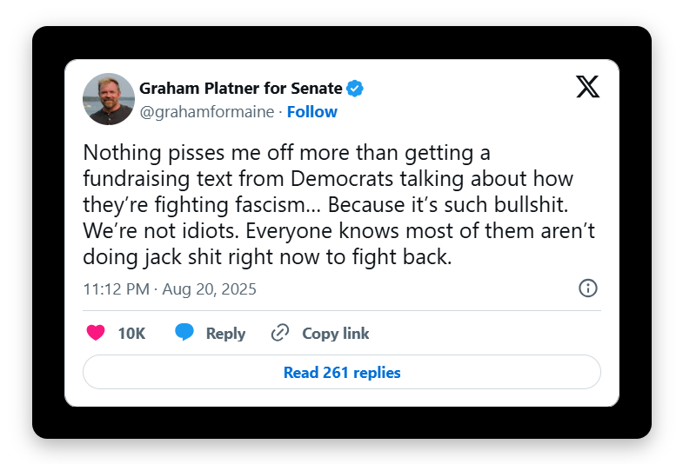Click the blue verified checkmark badge
683x464 pixels.
point(355,88)
